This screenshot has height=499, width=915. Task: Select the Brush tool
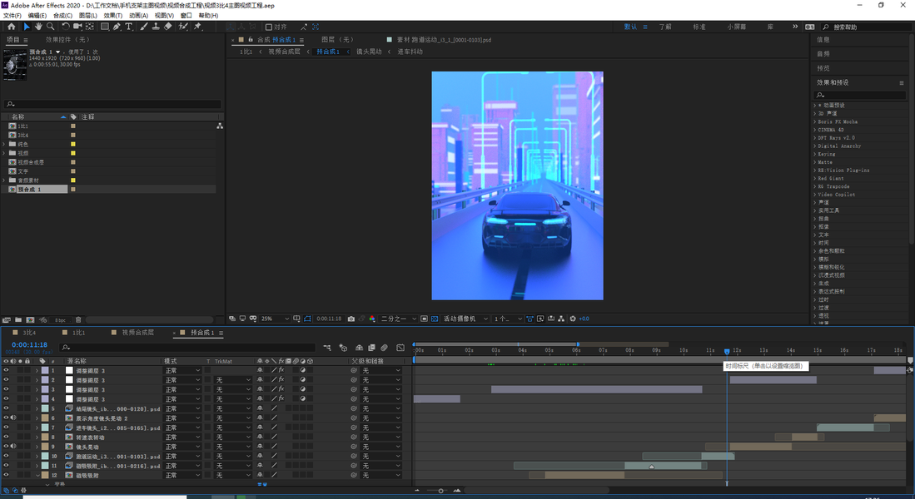point(144,27)
